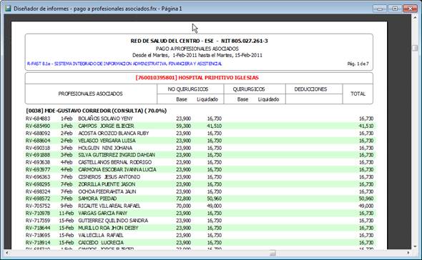The height and width of the screenshot is (260, 422).
Task: Click record number RV-690318
Action: point(38,148)
